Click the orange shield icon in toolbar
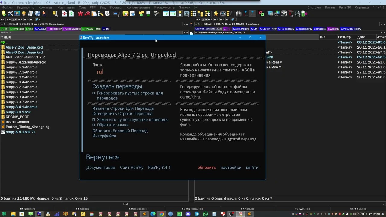The image size is (386, 217). [x=24, y=13]
